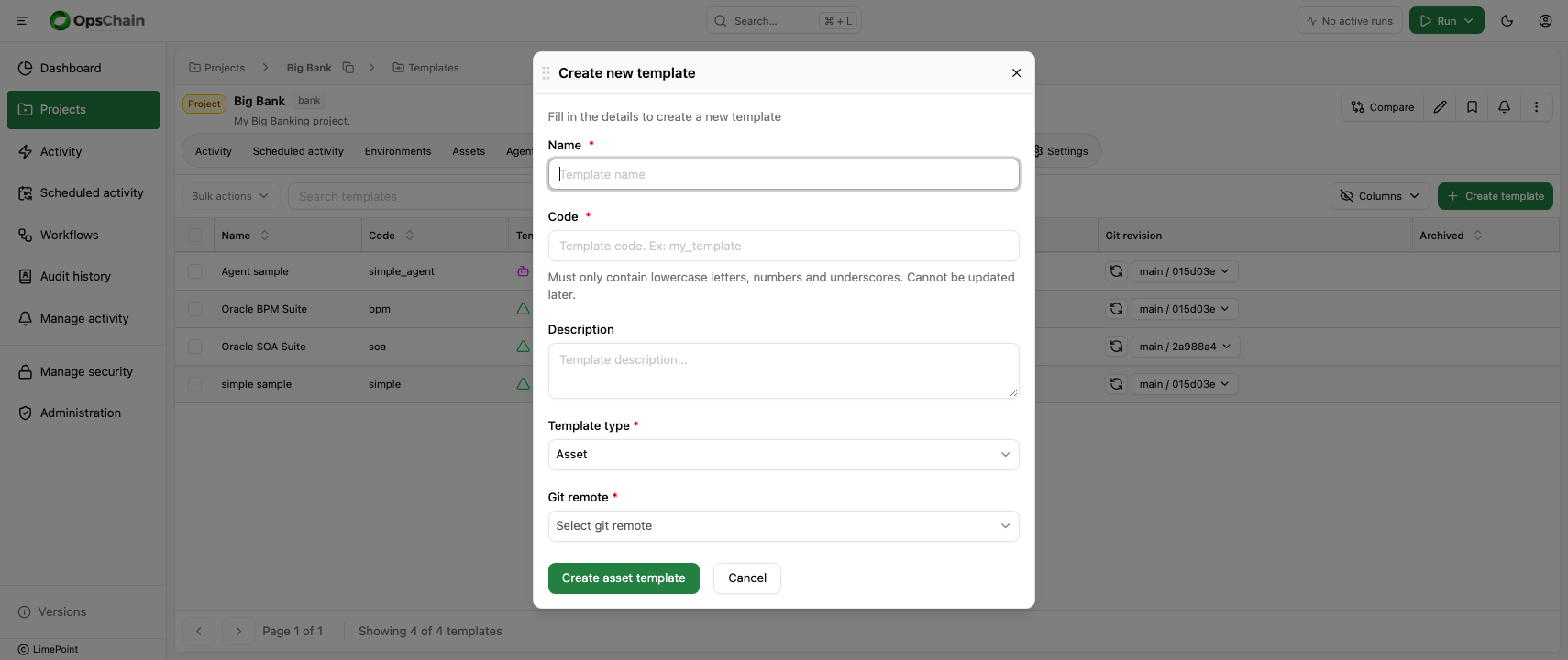This screenshot has height=660, width=1568.
Task: Check the Oracle SOA Suite row checkbox
Action: 194,346
